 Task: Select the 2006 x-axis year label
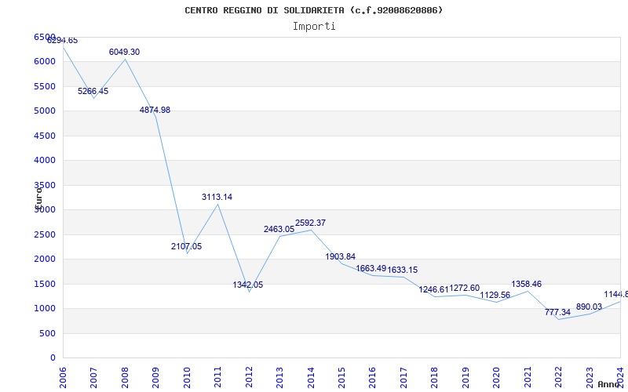63,377
